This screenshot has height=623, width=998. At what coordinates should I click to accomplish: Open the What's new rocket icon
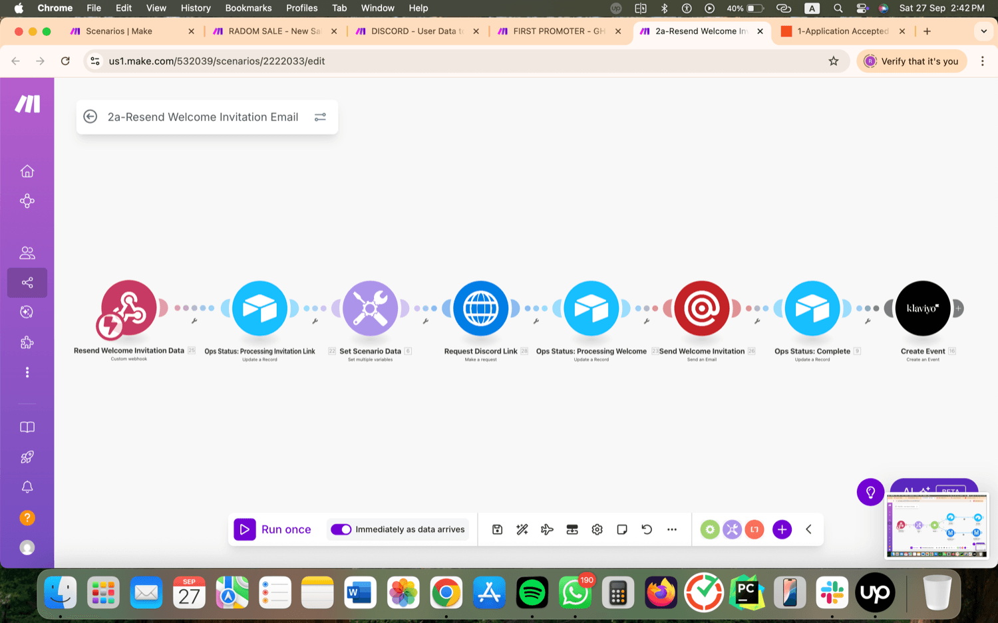(x=27, y=457)
